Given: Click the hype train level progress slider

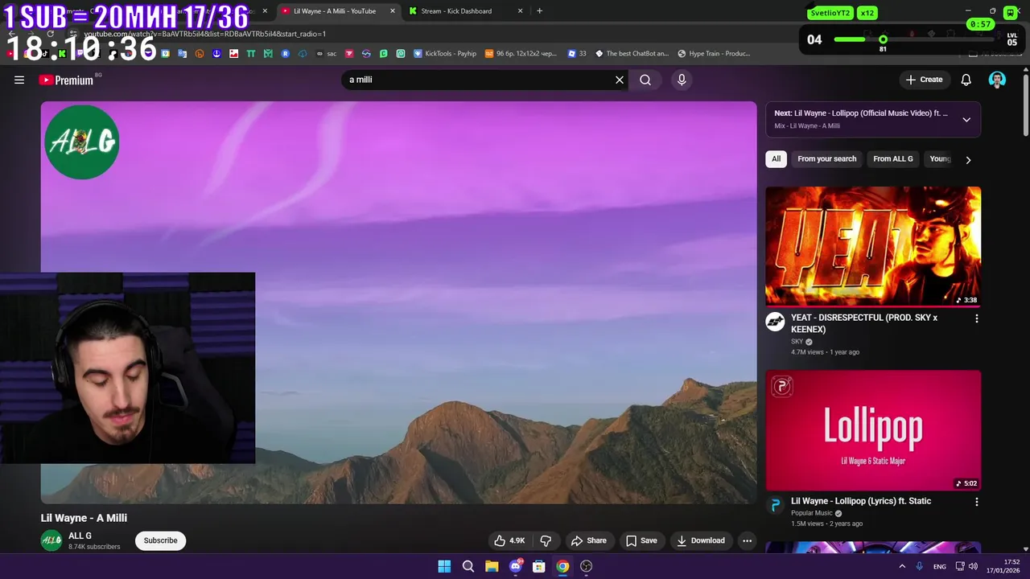Looking at the screenshot, I should tap(884, 39).
